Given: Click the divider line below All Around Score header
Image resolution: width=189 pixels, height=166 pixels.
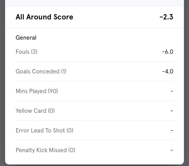Looking at the screenshot, I should (94, 28).
